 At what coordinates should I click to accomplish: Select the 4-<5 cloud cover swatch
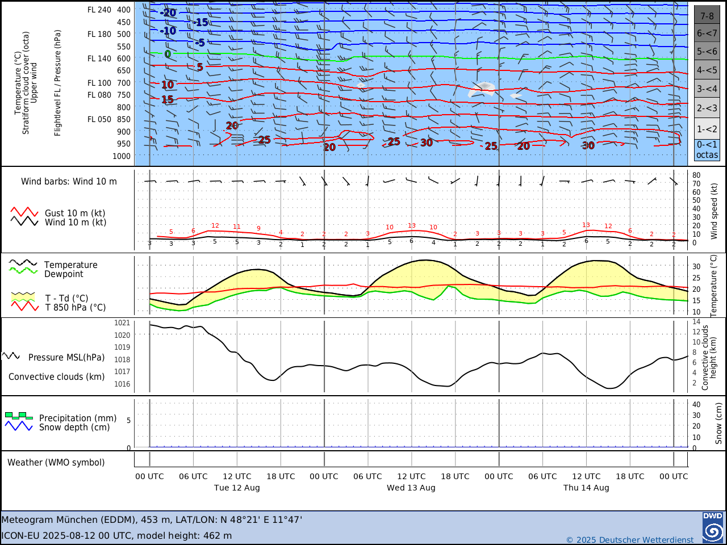pyautogui.click(x=707, y=70)
